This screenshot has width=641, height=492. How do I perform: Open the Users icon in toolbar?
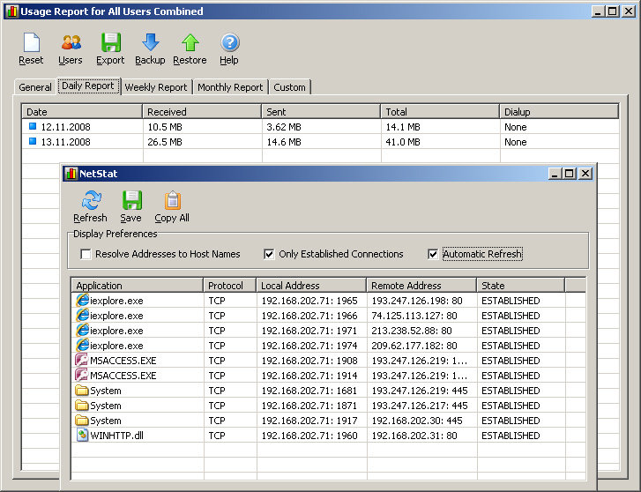click(x=71, y=42)
